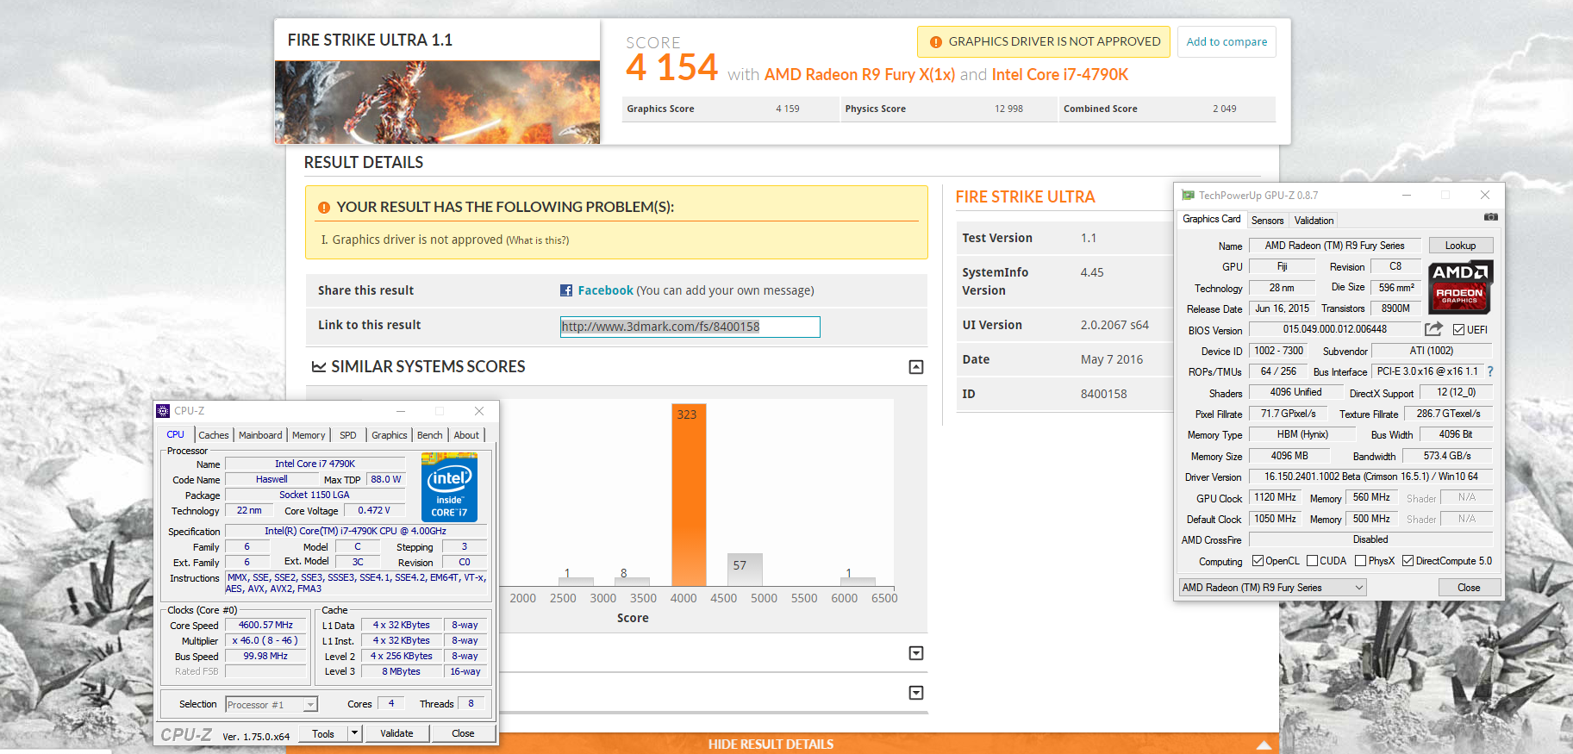
Task: Toggle the UEFI checkbox in GPU-Z
Action: (x=1458, y=330)
